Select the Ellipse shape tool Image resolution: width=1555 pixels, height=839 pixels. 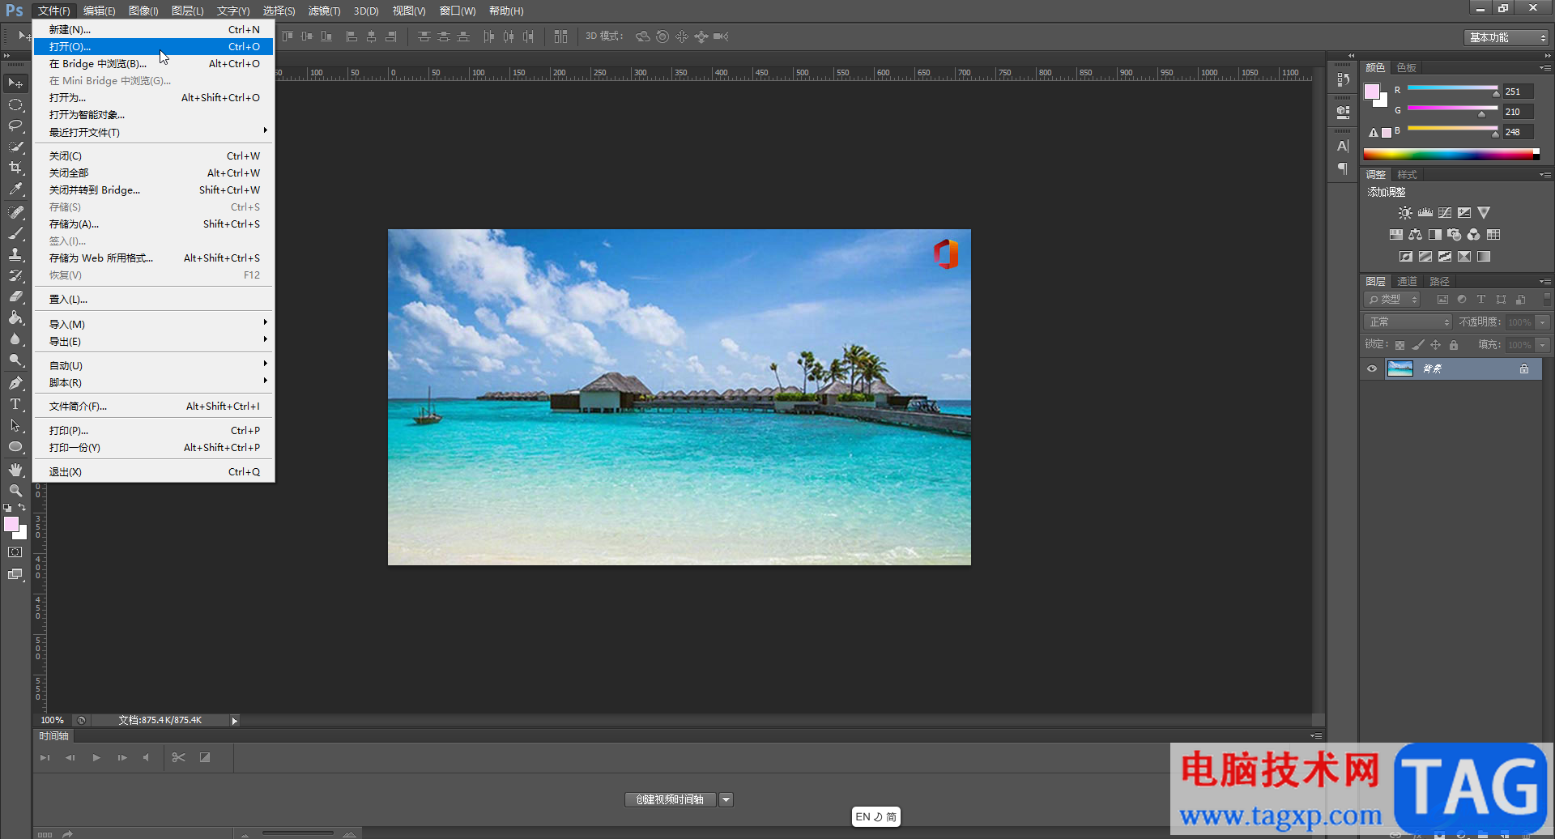coord(15,446)
